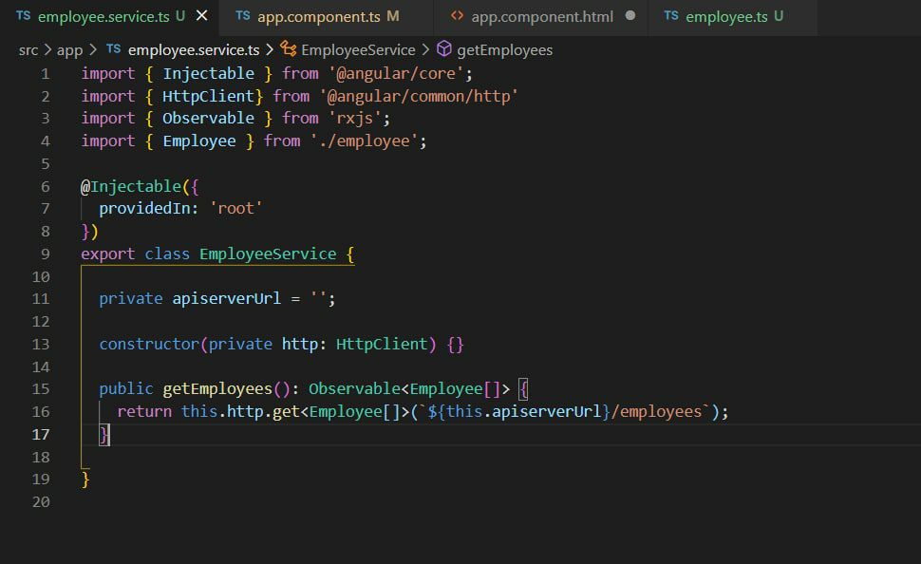Click line number 1 in the gutter
This screenshot has height=564, width=921.
pyautogui.click(x=46, y=74)
